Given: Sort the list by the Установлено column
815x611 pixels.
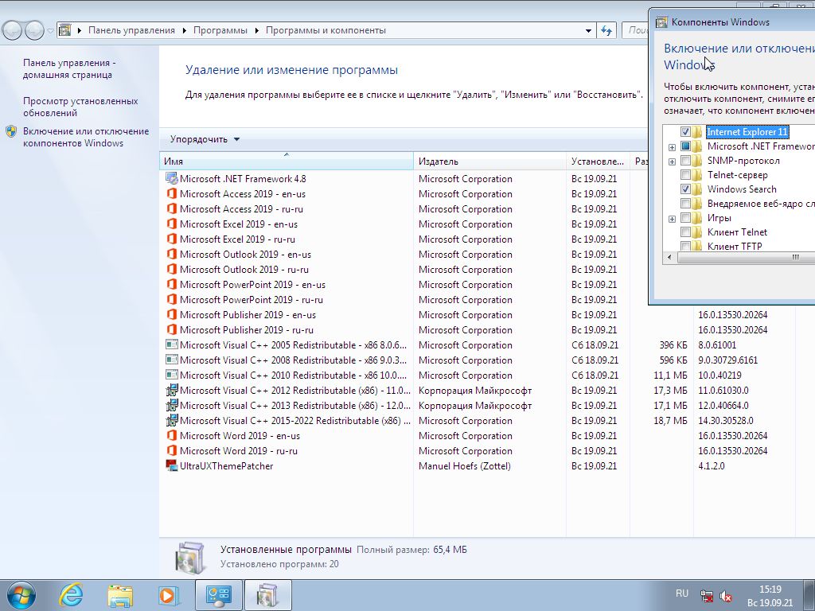Looking at the screenshot, I should (598, 161).
